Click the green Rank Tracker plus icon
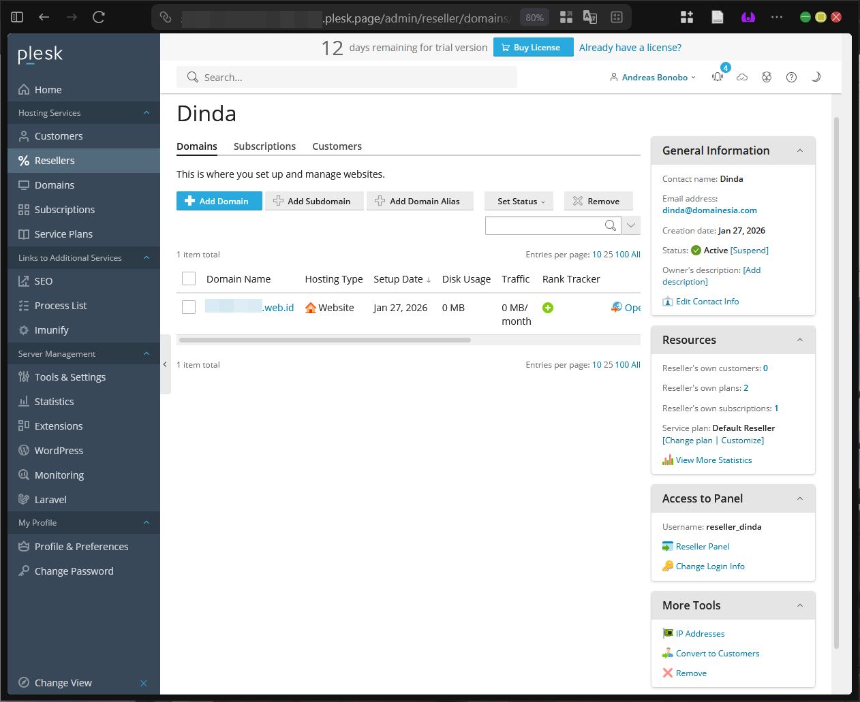This screenshot has width=860, height=702. point(548,308)
